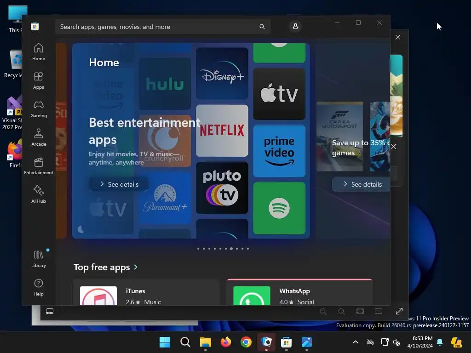Open the Home section in Store sidebar

point(39,52)
